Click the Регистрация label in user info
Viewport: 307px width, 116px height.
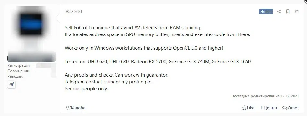click(19, 65)
